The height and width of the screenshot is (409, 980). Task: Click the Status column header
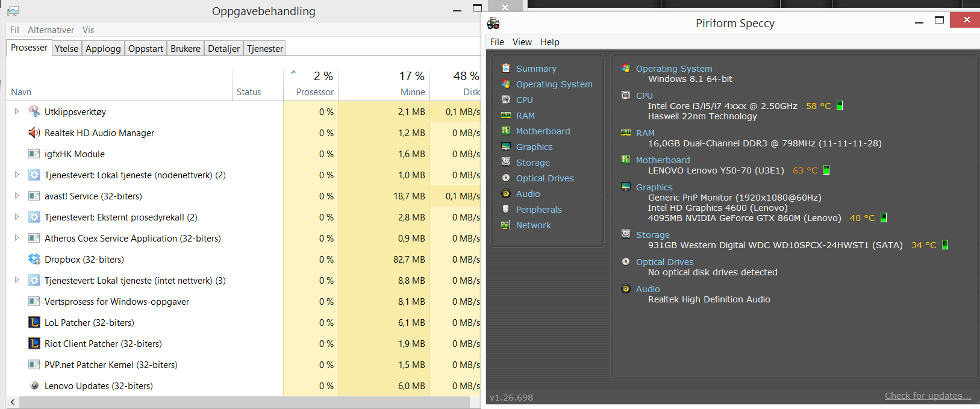tap(258, 84)
